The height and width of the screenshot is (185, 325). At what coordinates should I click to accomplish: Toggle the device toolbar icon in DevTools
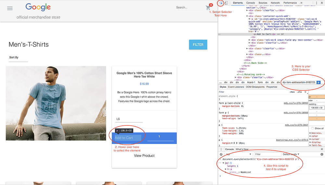(x=226, y=3)
